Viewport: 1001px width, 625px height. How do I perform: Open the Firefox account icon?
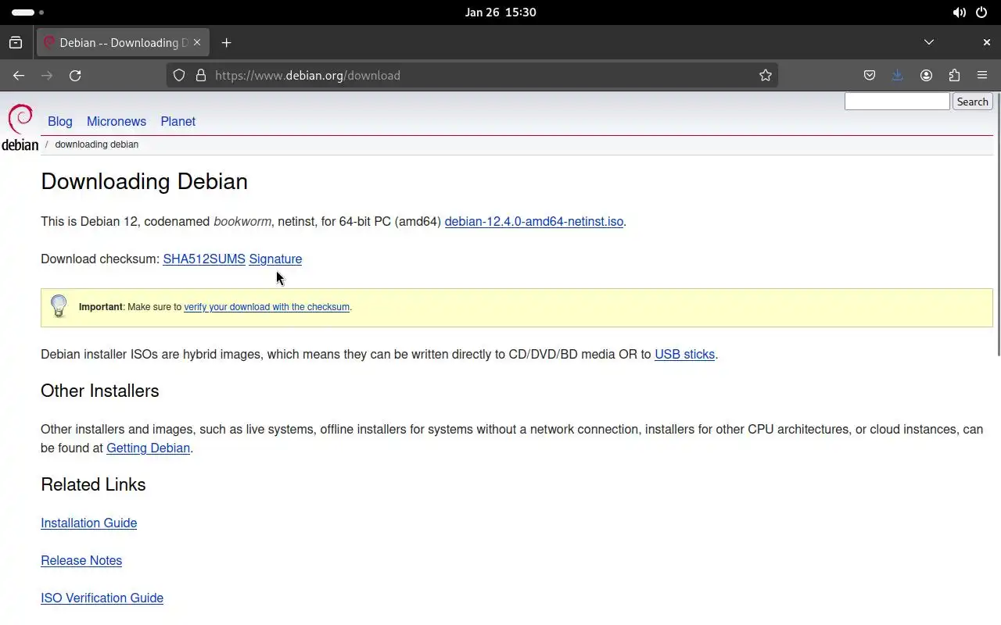(926, 76)
